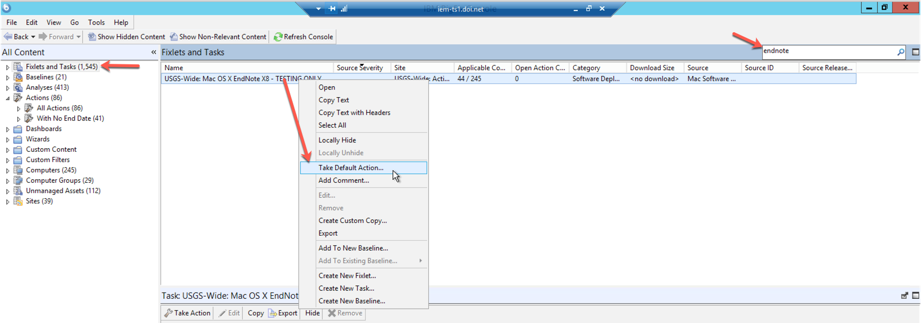Open the Forward history dropdown arrow
Screen dimensions: 921x323
(x=78, y=37)
